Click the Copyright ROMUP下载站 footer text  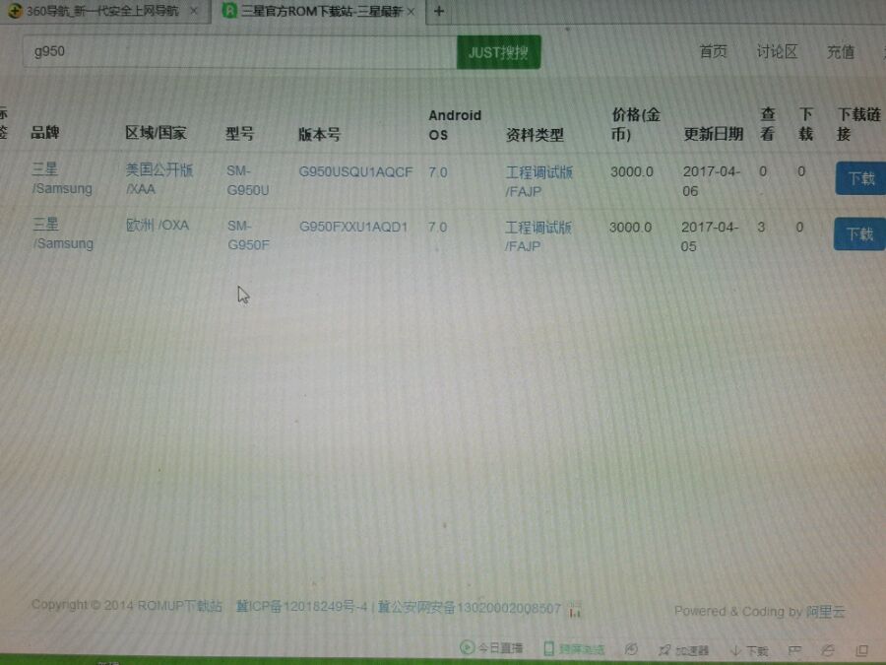(x=127, y=606)
